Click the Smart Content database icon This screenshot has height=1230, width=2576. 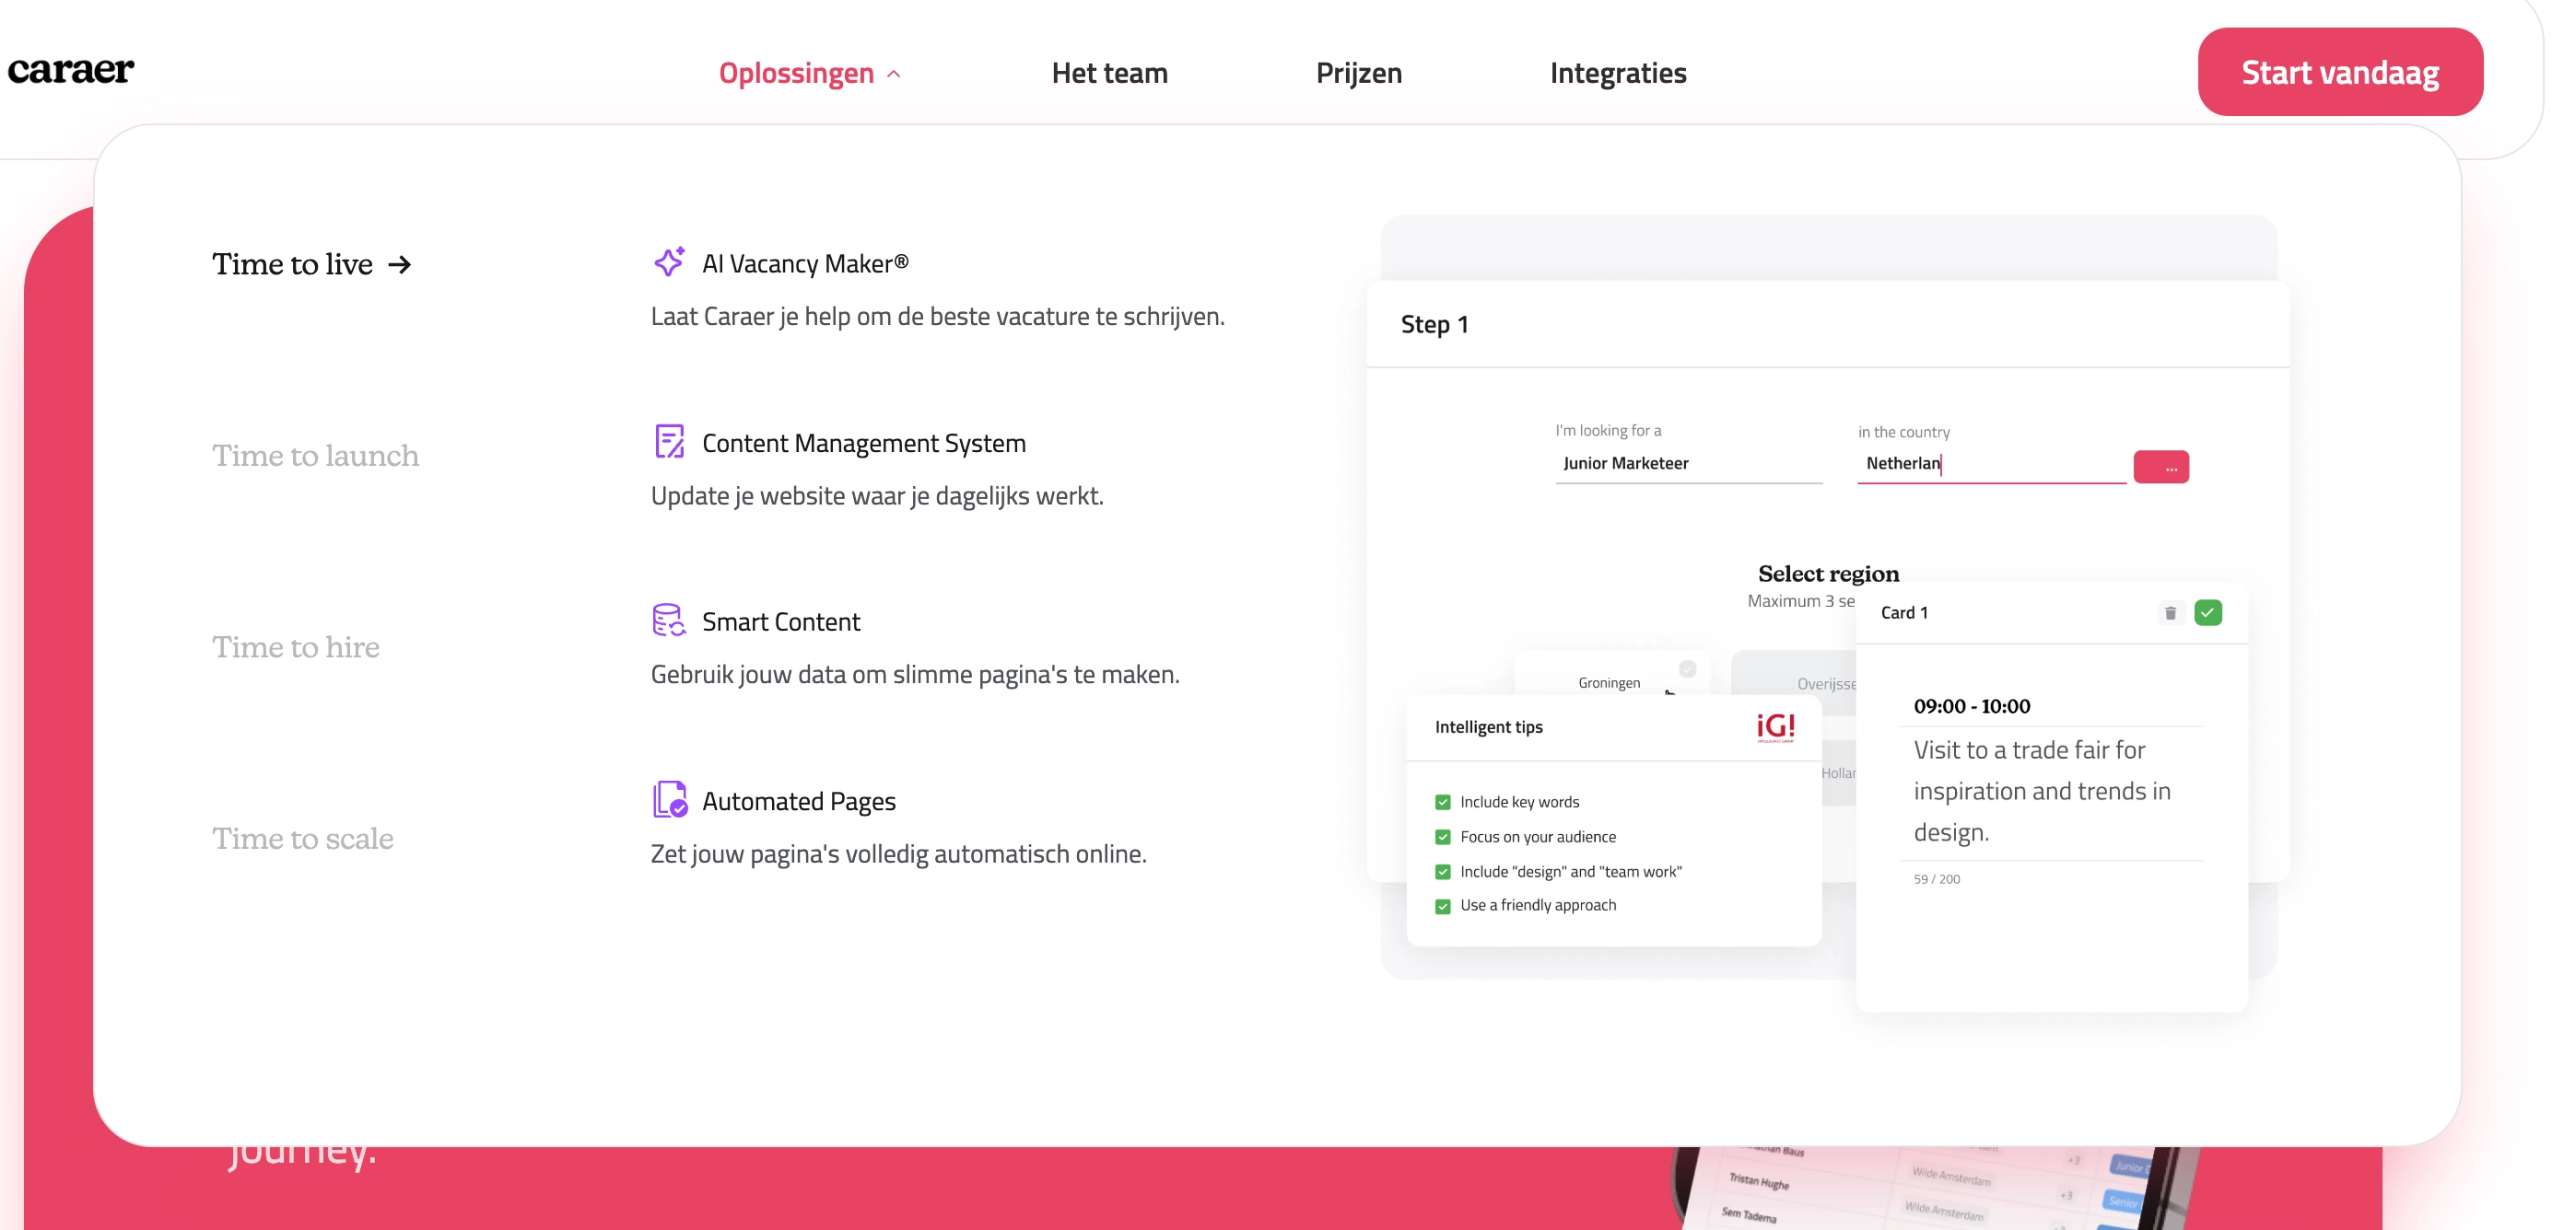point(668,621)
